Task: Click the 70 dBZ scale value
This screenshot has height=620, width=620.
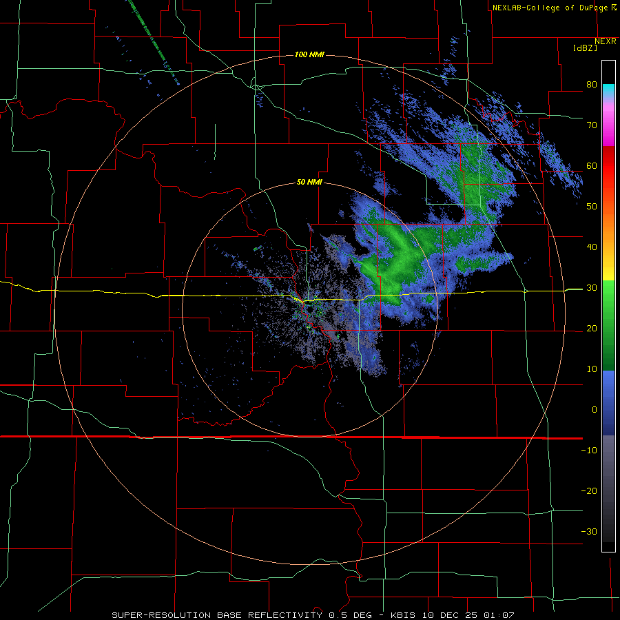Action: (x=592, y=125)
